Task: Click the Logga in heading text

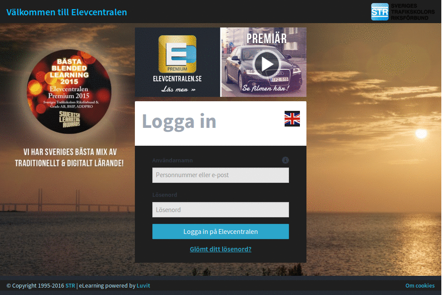Action: (179, 122)
